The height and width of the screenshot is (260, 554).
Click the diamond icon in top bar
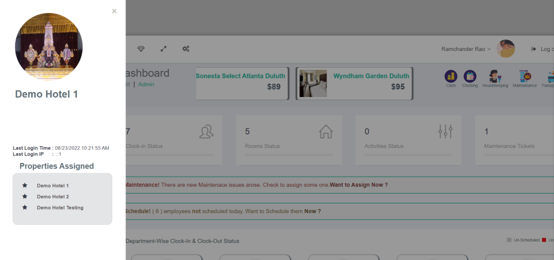click(x=141, y=49)
